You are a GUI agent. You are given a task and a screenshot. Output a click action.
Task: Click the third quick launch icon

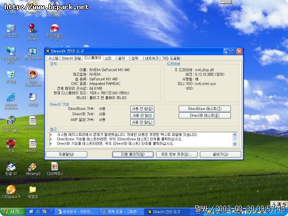[44, 211]
